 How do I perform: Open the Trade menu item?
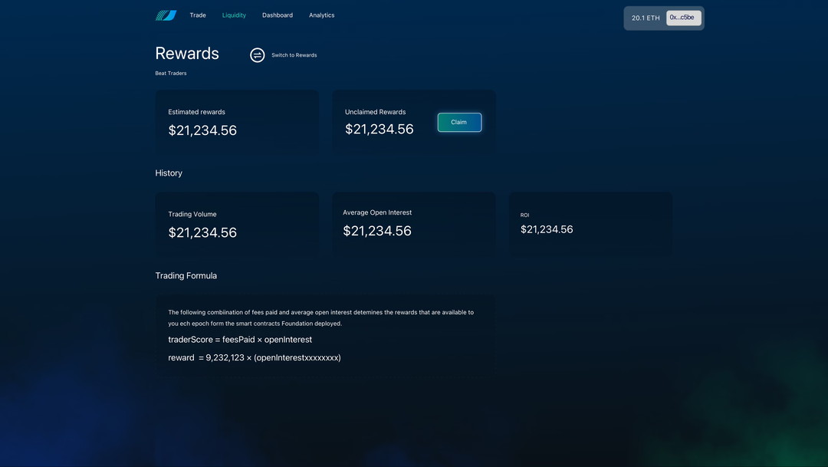(198, 15)
